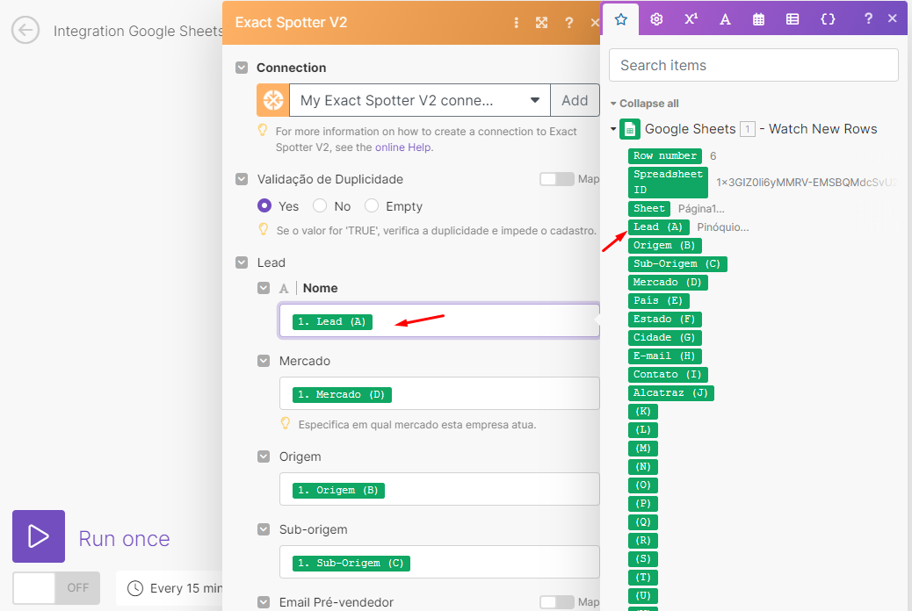The width and height of the screenshot is (912, 611).
Task: Select the Estado (F) item
Action: (665, 320)
